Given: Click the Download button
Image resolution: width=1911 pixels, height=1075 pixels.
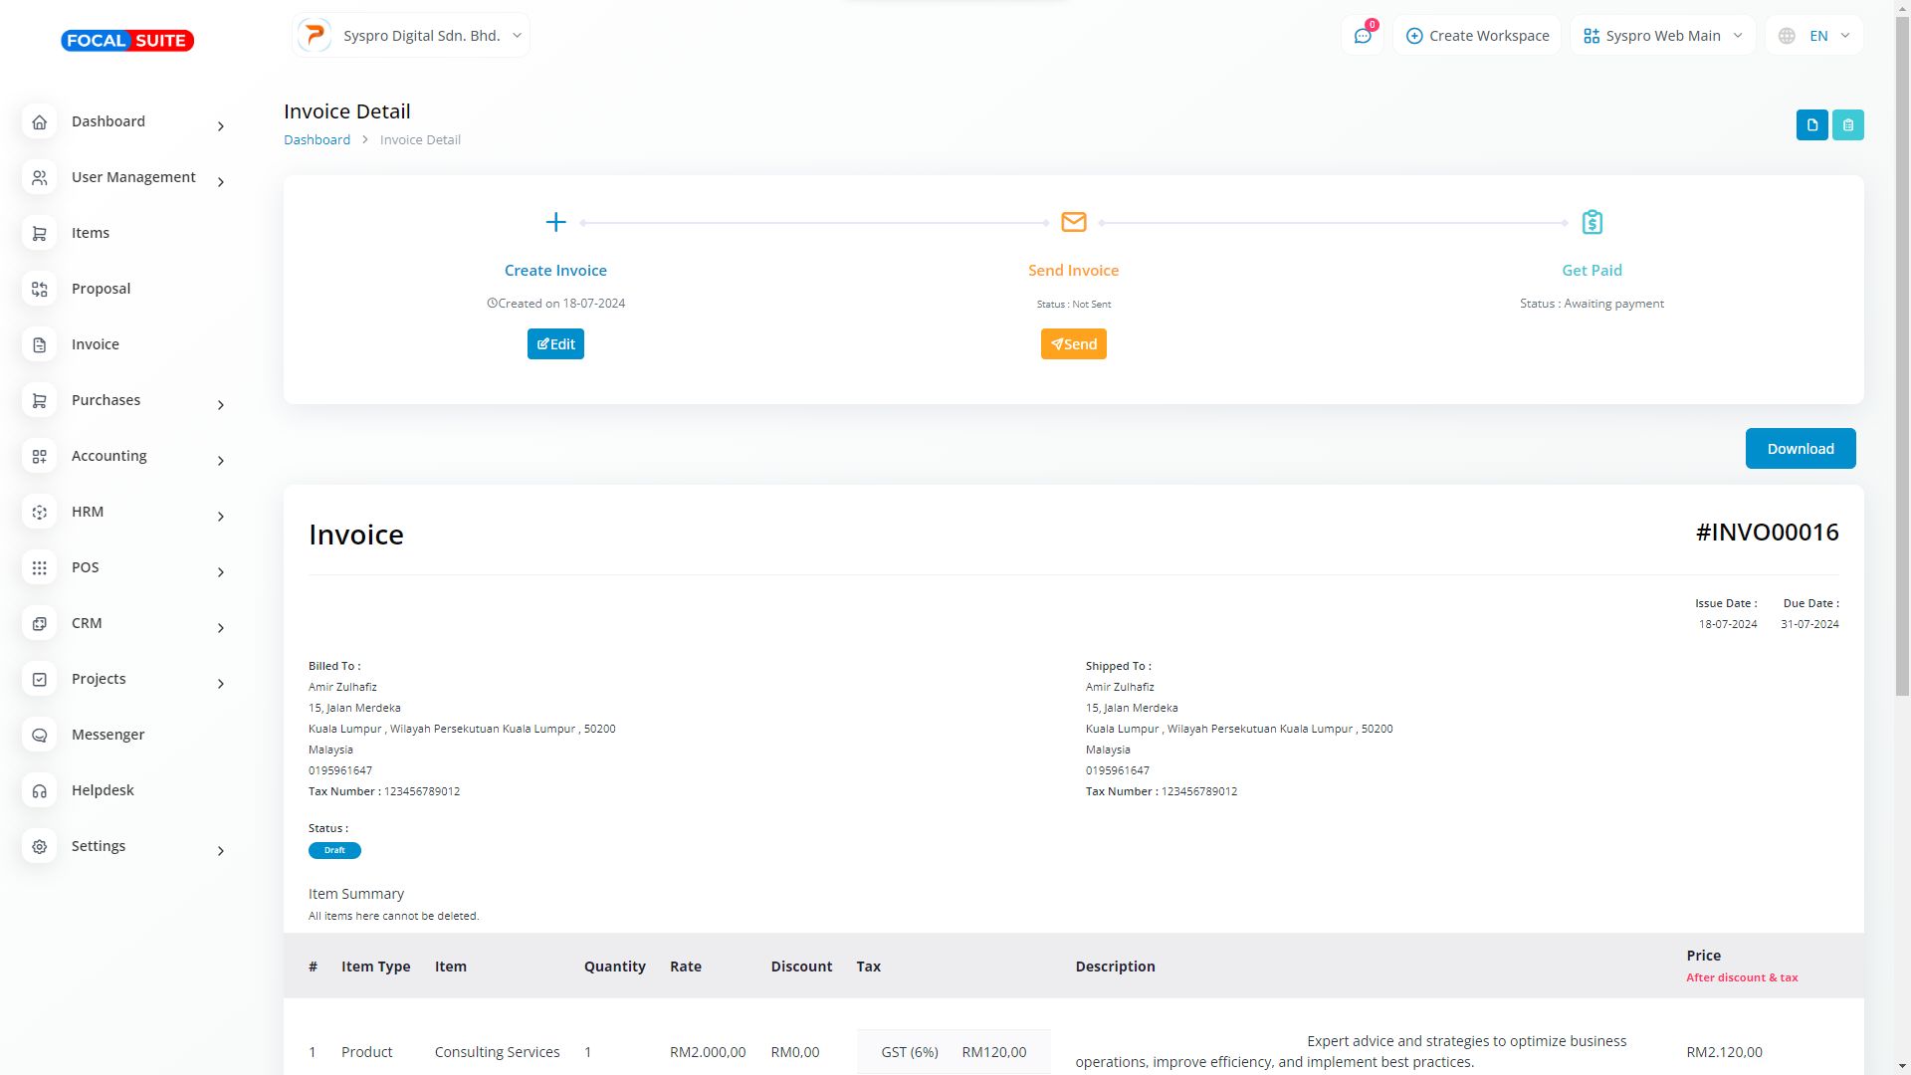Looking at the screenshot, I should tap(1800, 449).
